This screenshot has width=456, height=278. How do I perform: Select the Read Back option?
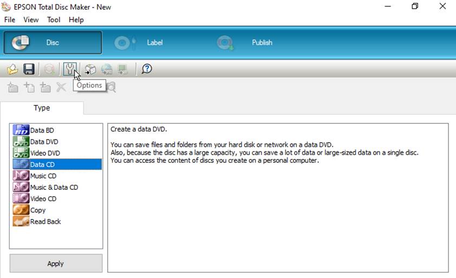[37, 221]
